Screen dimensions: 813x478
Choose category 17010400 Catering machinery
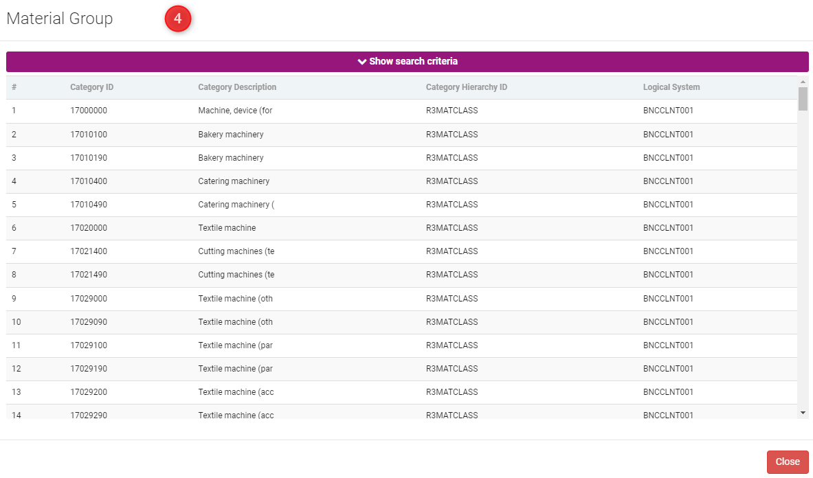coord(89,181)
